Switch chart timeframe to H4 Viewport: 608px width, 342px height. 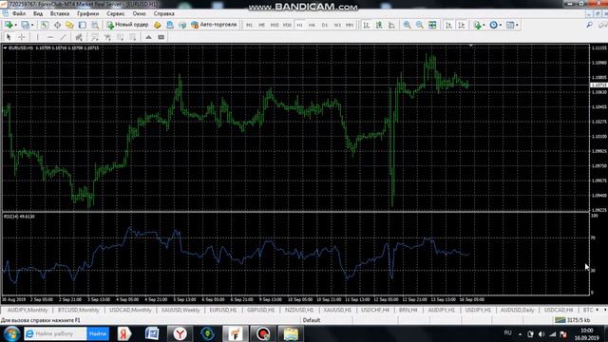click(x=313, y=25)
